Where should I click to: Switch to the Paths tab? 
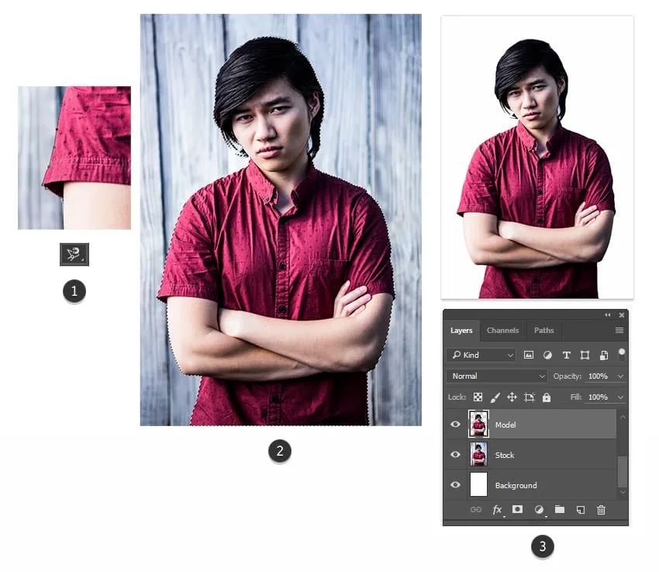(x=544, y=331)
